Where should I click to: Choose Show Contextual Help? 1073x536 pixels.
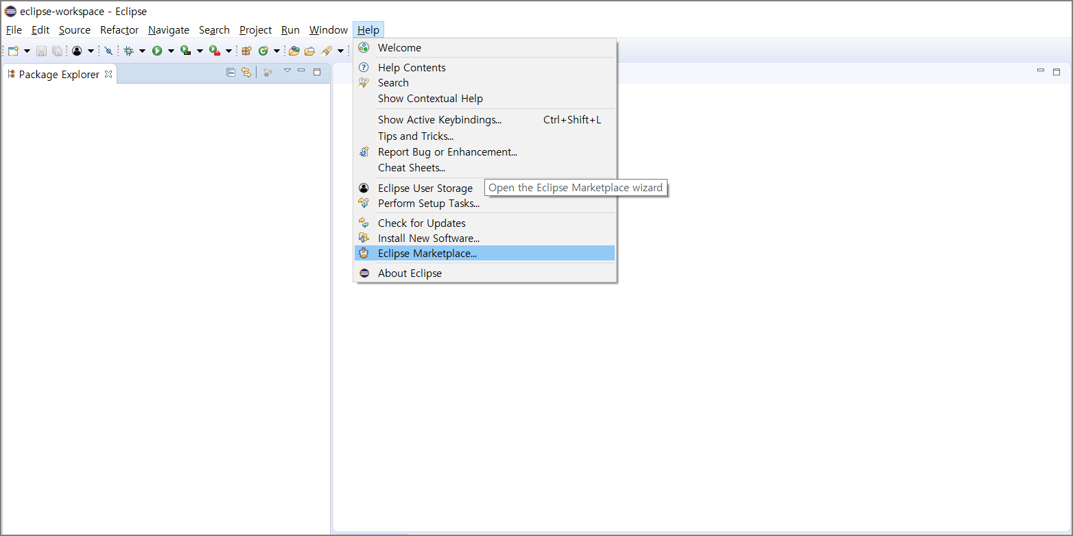click(x=485, y=99)
